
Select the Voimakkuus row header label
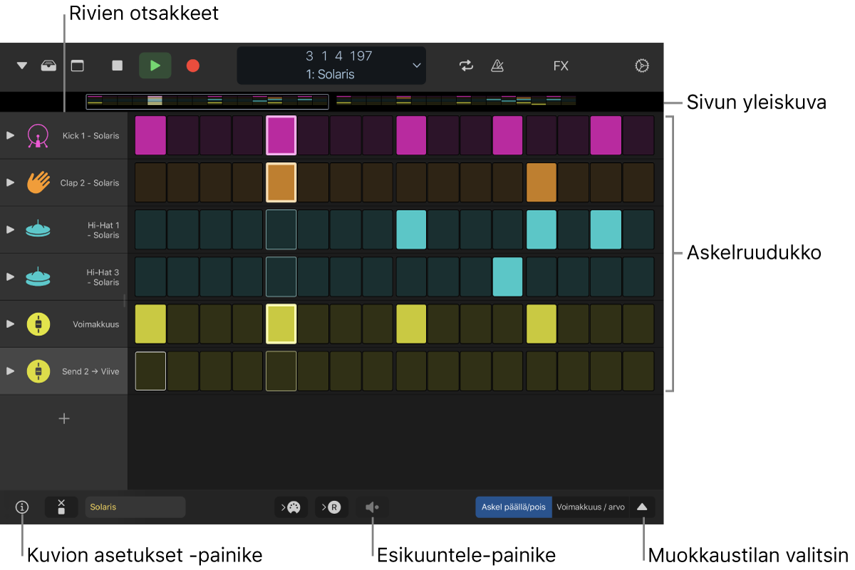click(96, 324)
